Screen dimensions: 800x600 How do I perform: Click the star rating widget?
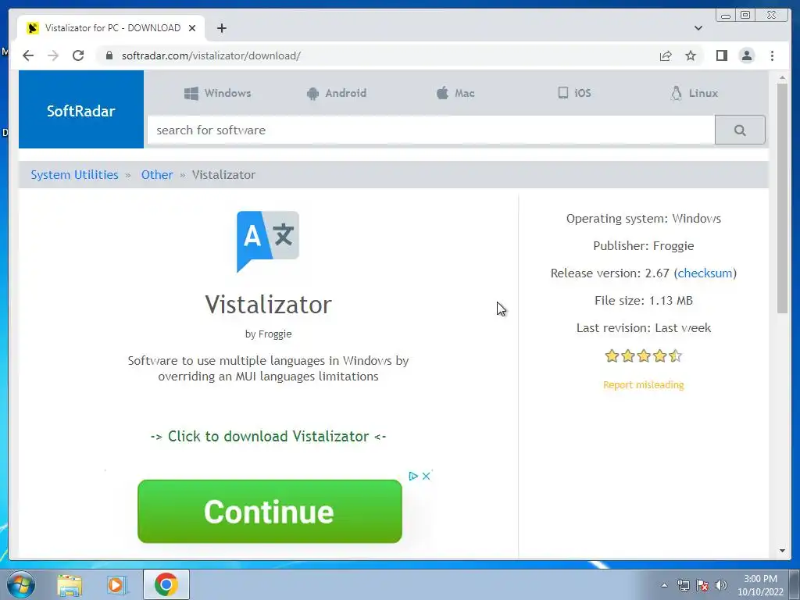point(644,355)
